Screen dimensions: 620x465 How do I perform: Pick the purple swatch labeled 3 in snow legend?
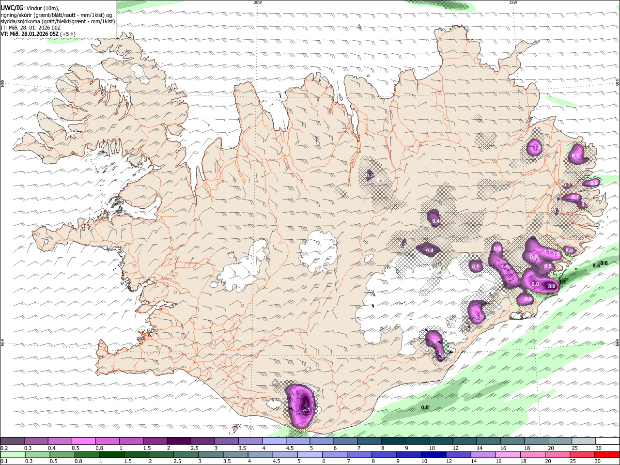(227, 441)
